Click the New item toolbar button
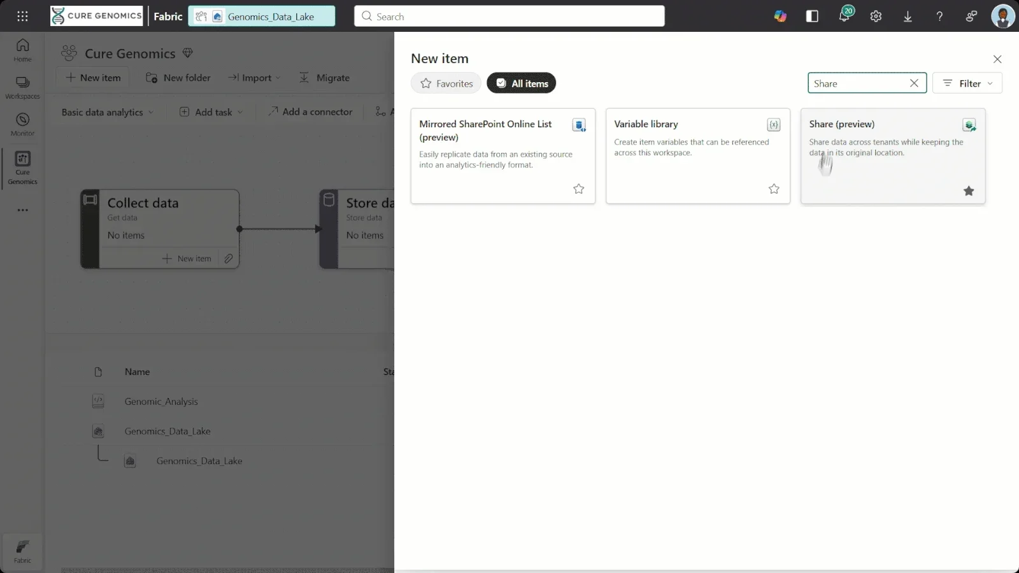This screenshot has width=1019, height=573. tap(93, 78)
